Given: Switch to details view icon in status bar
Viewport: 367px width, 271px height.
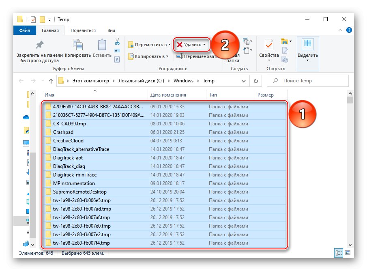Looking at the screenshot, I should (339, 253).
